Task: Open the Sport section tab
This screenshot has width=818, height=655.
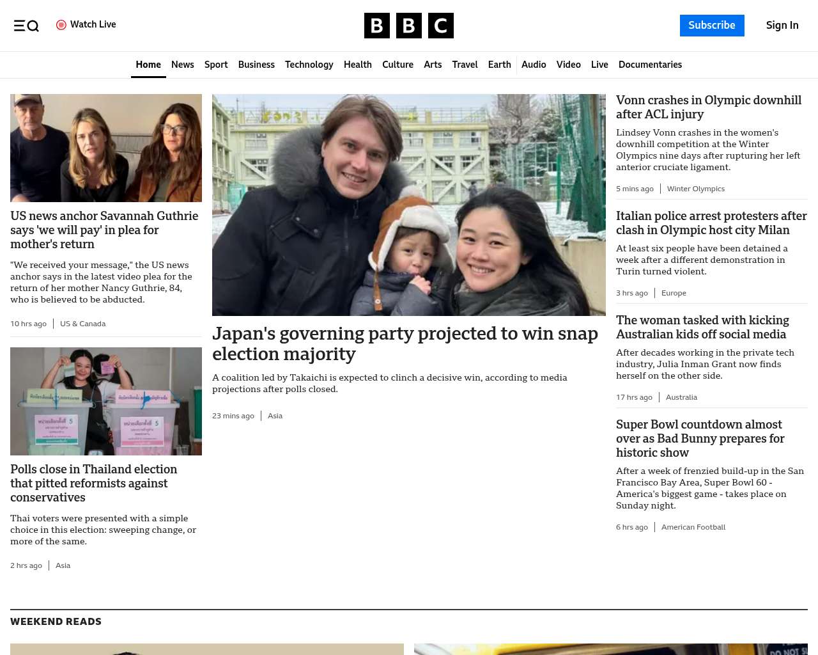Action: (216, 65)
